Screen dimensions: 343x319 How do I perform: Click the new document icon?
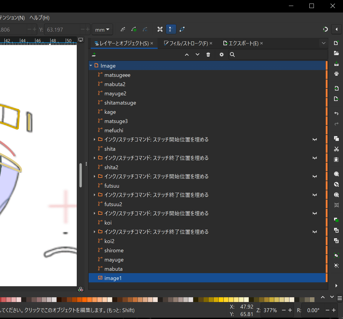[336, 43]
